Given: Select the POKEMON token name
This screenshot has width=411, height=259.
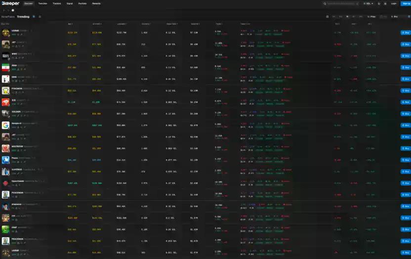Looking at the screenshot, I should [17, 88].
